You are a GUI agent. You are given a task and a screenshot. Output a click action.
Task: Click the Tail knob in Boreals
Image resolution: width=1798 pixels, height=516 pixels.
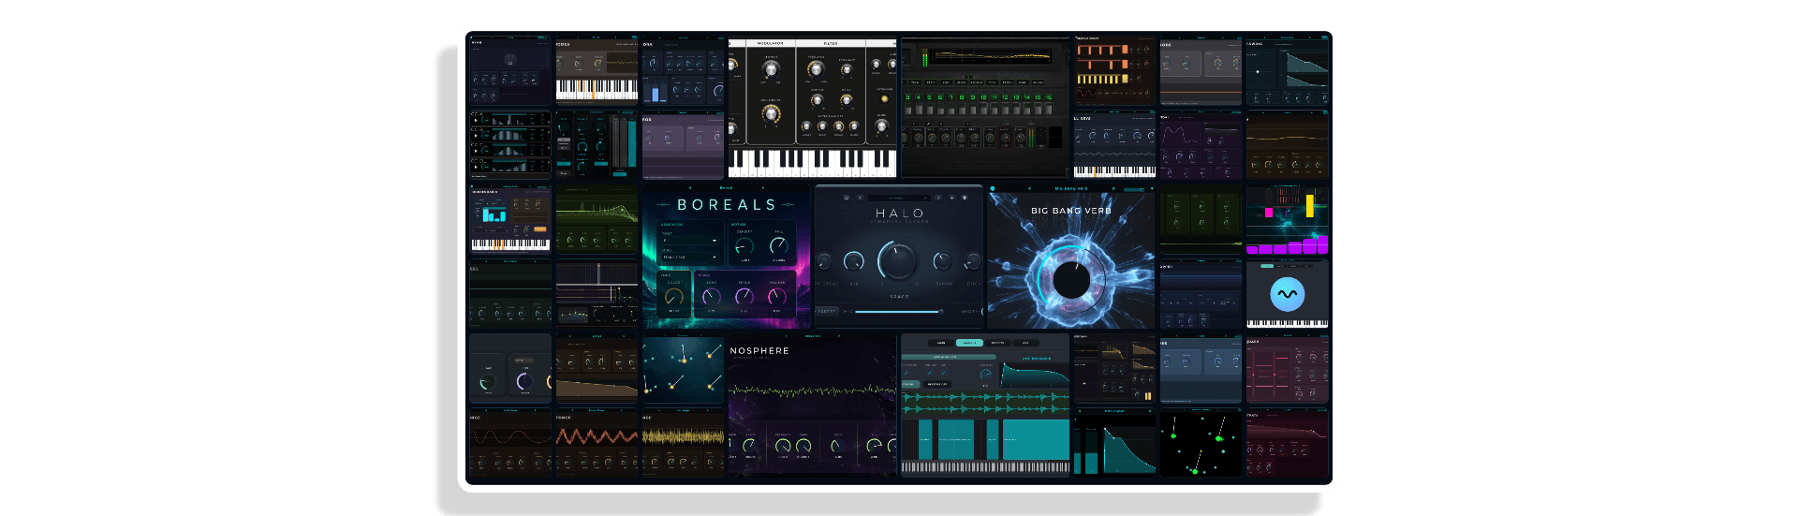779,245
